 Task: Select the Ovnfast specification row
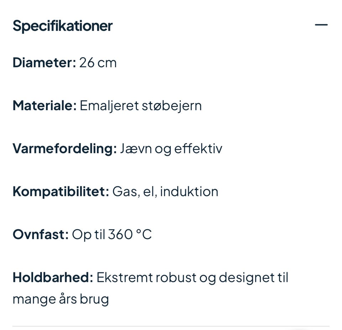(x=82, y=234)
